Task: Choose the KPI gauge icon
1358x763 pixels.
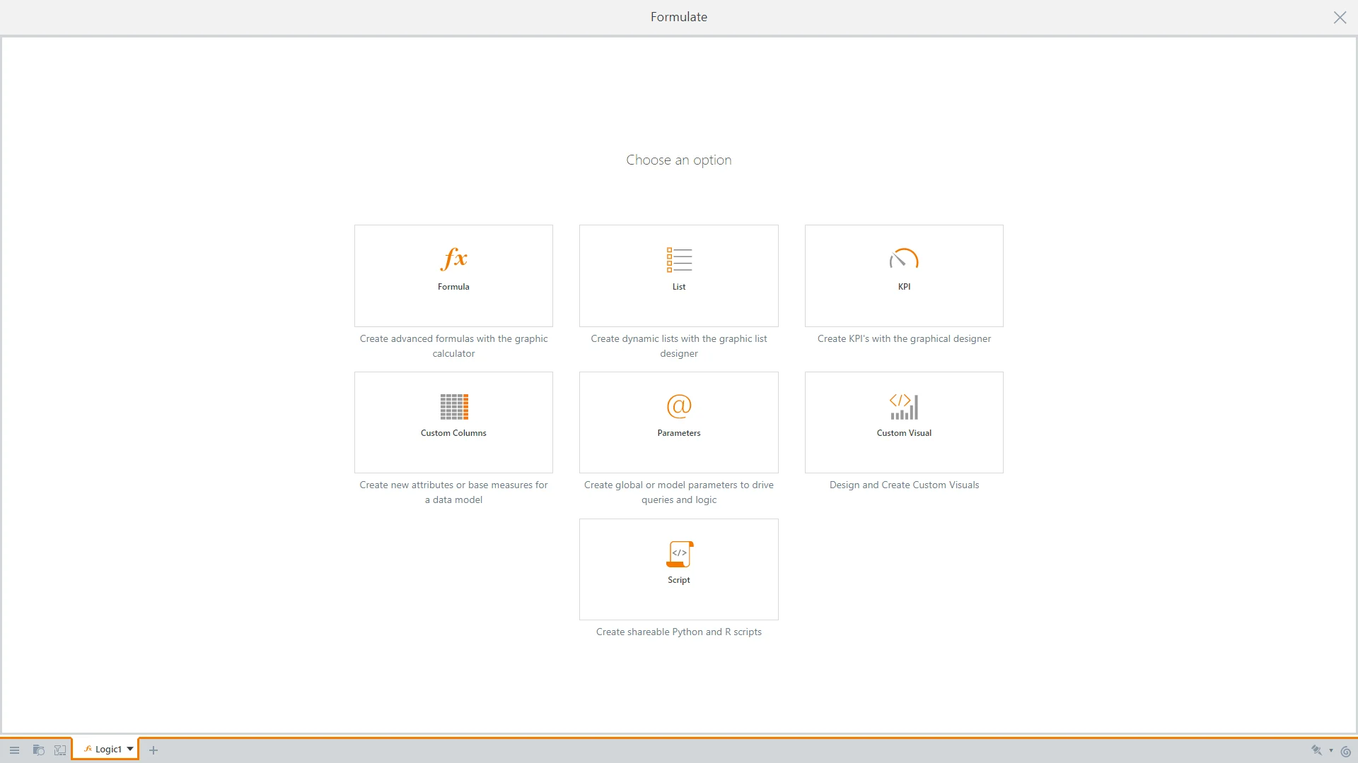Action: [904, 259]
